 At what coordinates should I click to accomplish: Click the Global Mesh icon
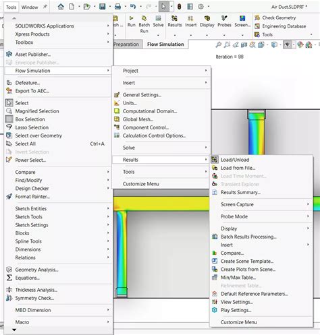(x=117, y=119)
